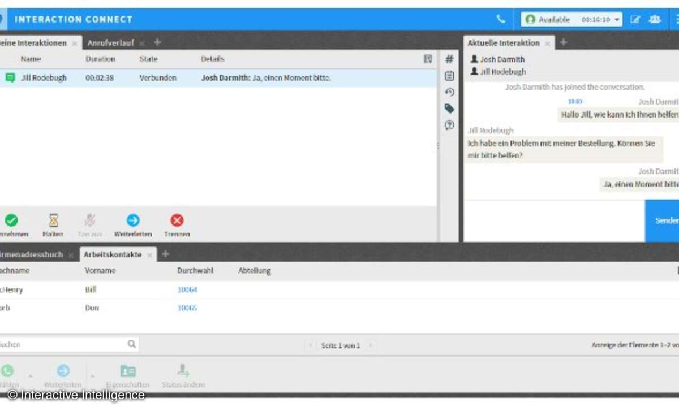Click the edit note icon in header
This screenshot has width=679, height=407.
(635, 19)
